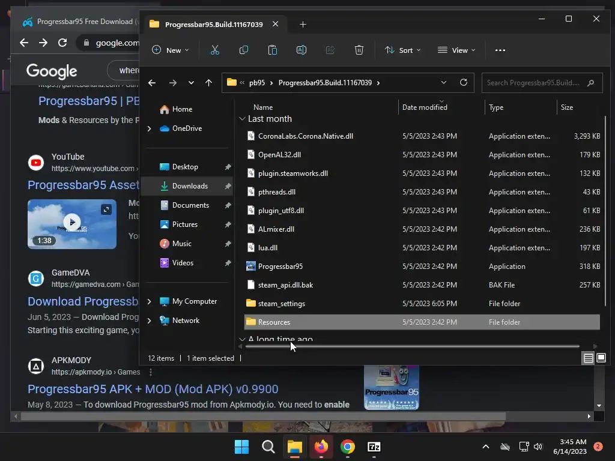The height and width of the screenshot is (461, 615).
Task: Sort by the Type column header
Action: pyautogui.click(x=496, y=107)
